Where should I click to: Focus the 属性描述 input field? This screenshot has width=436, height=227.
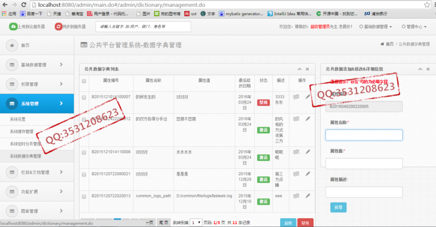tap(364, 192)
